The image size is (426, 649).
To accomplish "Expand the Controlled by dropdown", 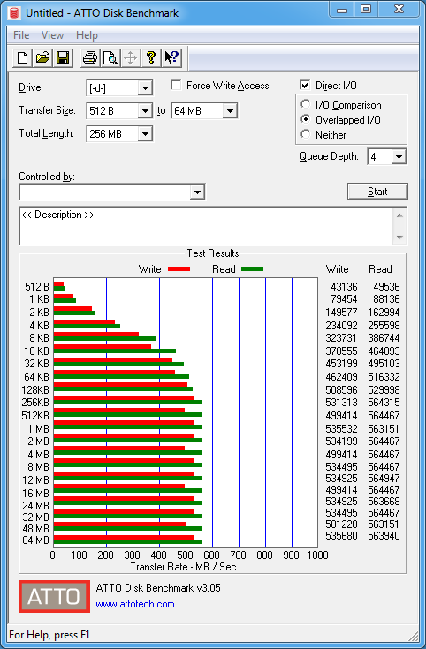I will tap(197, 192).
